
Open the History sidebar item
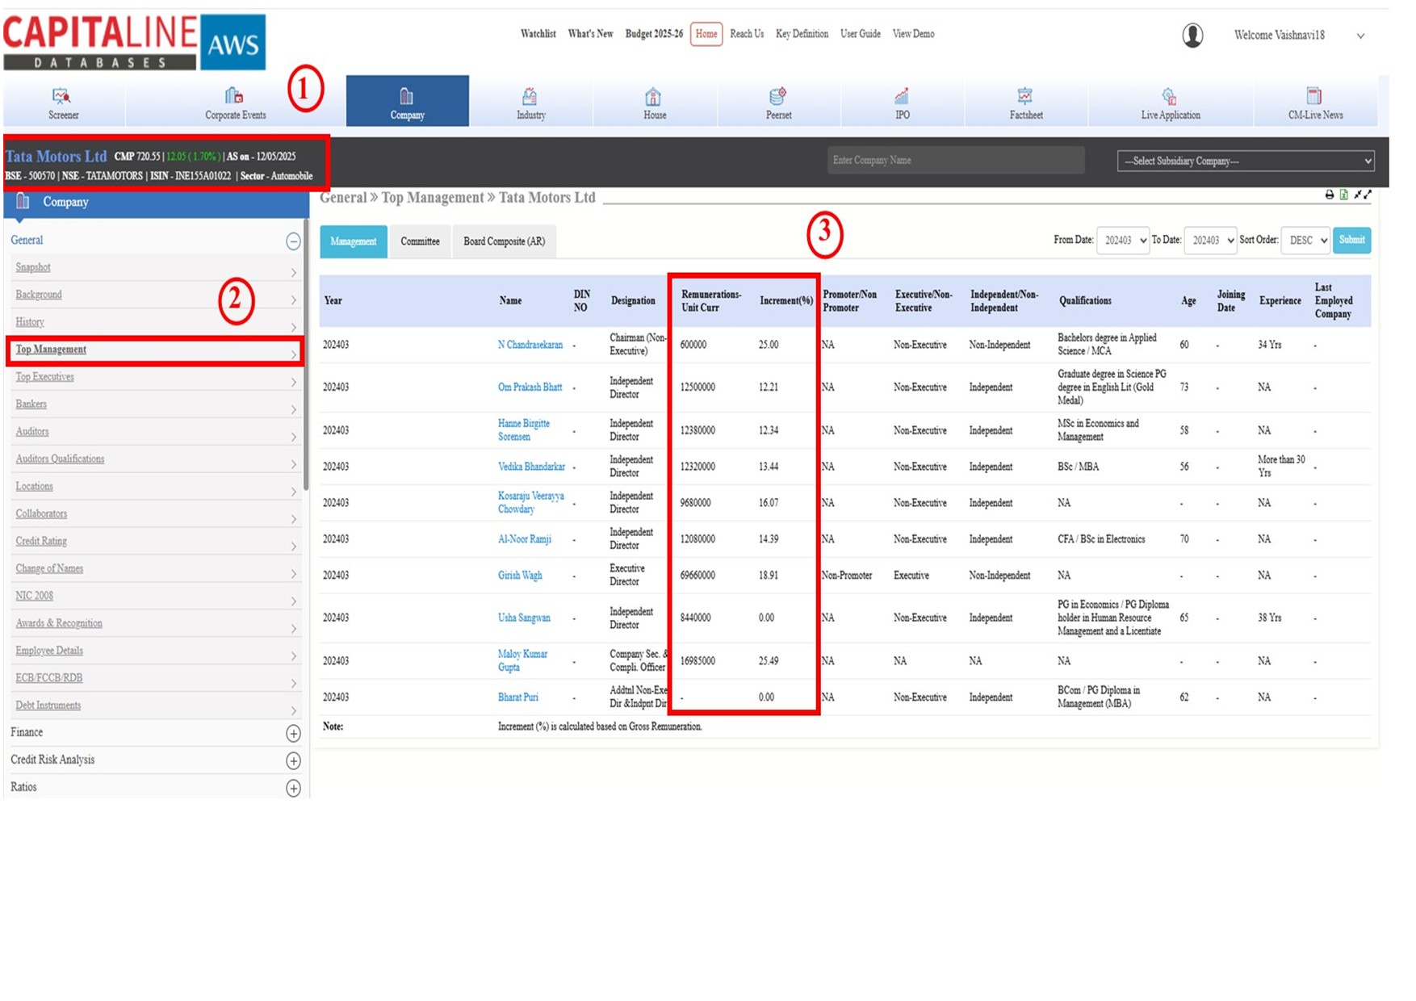[30, 322]
